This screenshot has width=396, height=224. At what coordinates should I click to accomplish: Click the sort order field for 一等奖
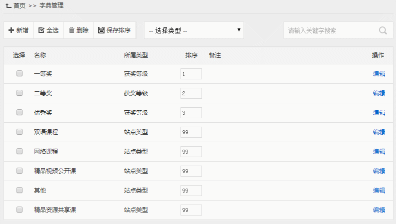(x=191, y=74)
